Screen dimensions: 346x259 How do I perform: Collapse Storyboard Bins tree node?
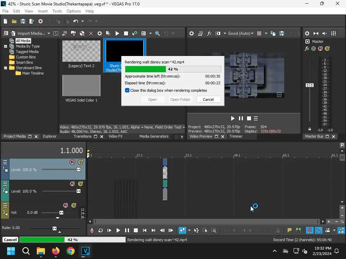click(5, 68)
